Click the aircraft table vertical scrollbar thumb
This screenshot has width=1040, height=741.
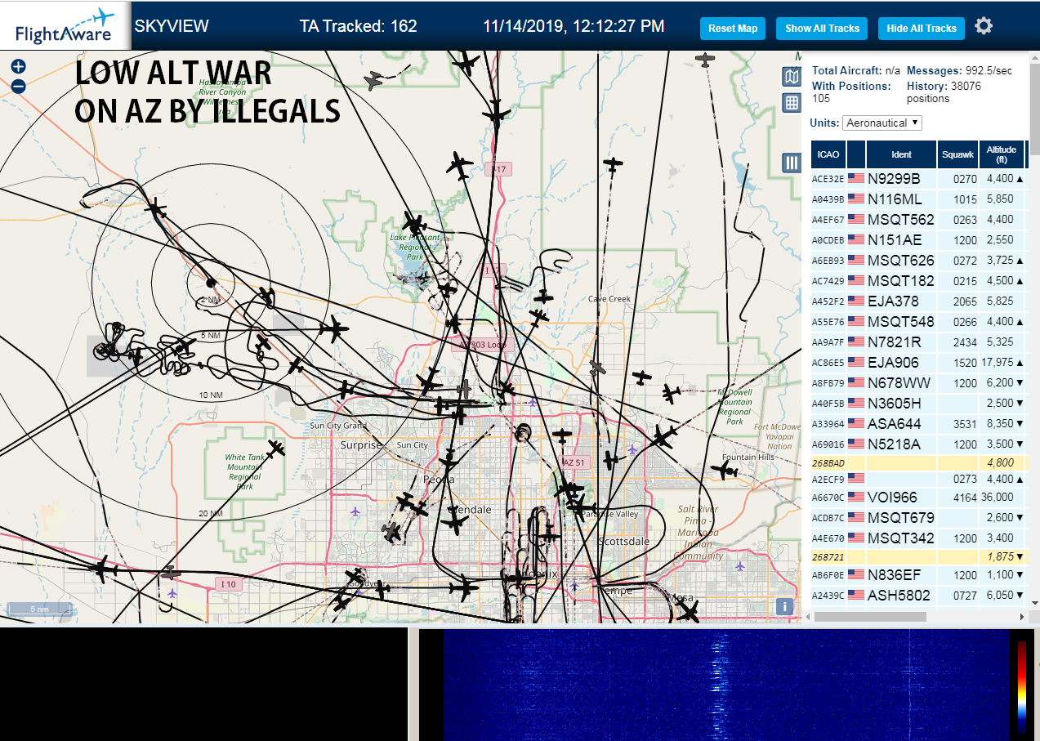point(1034,108)
